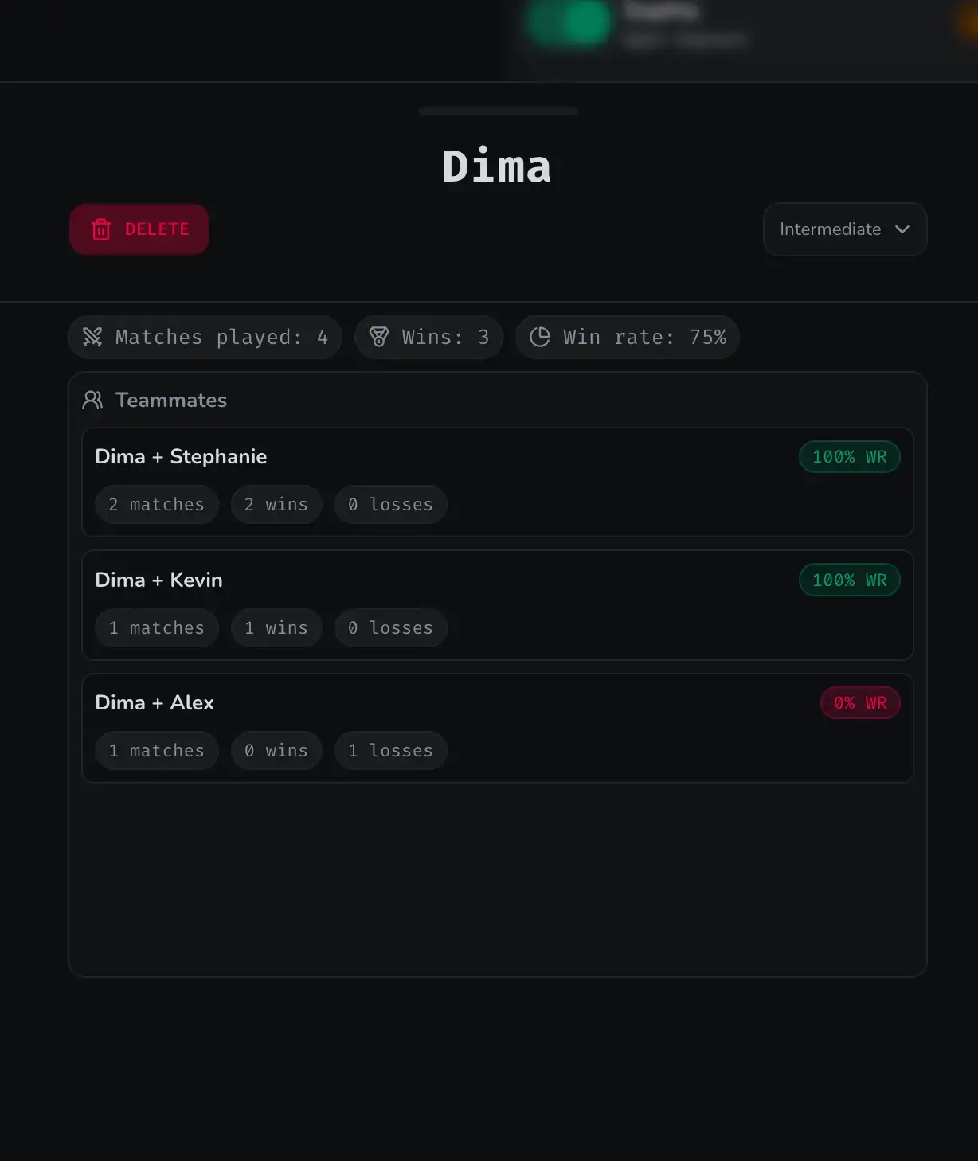Open the Intermediate skill level dropdown
Viewport: 978px width, 1161px height.
(844, 229)
